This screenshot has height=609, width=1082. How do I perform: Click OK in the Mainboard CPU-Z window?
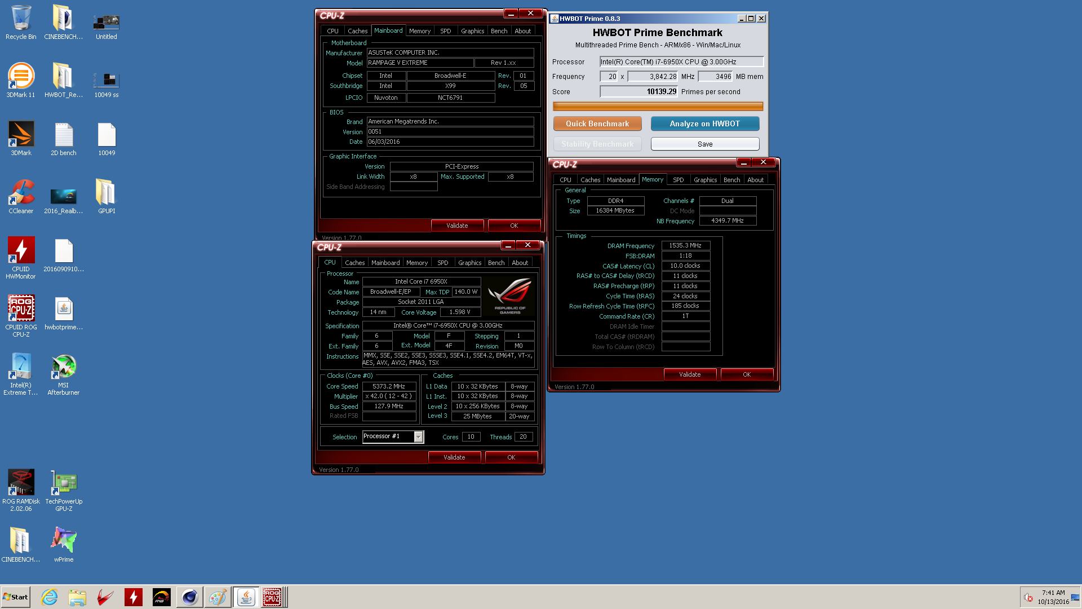(x=514, y=226)
